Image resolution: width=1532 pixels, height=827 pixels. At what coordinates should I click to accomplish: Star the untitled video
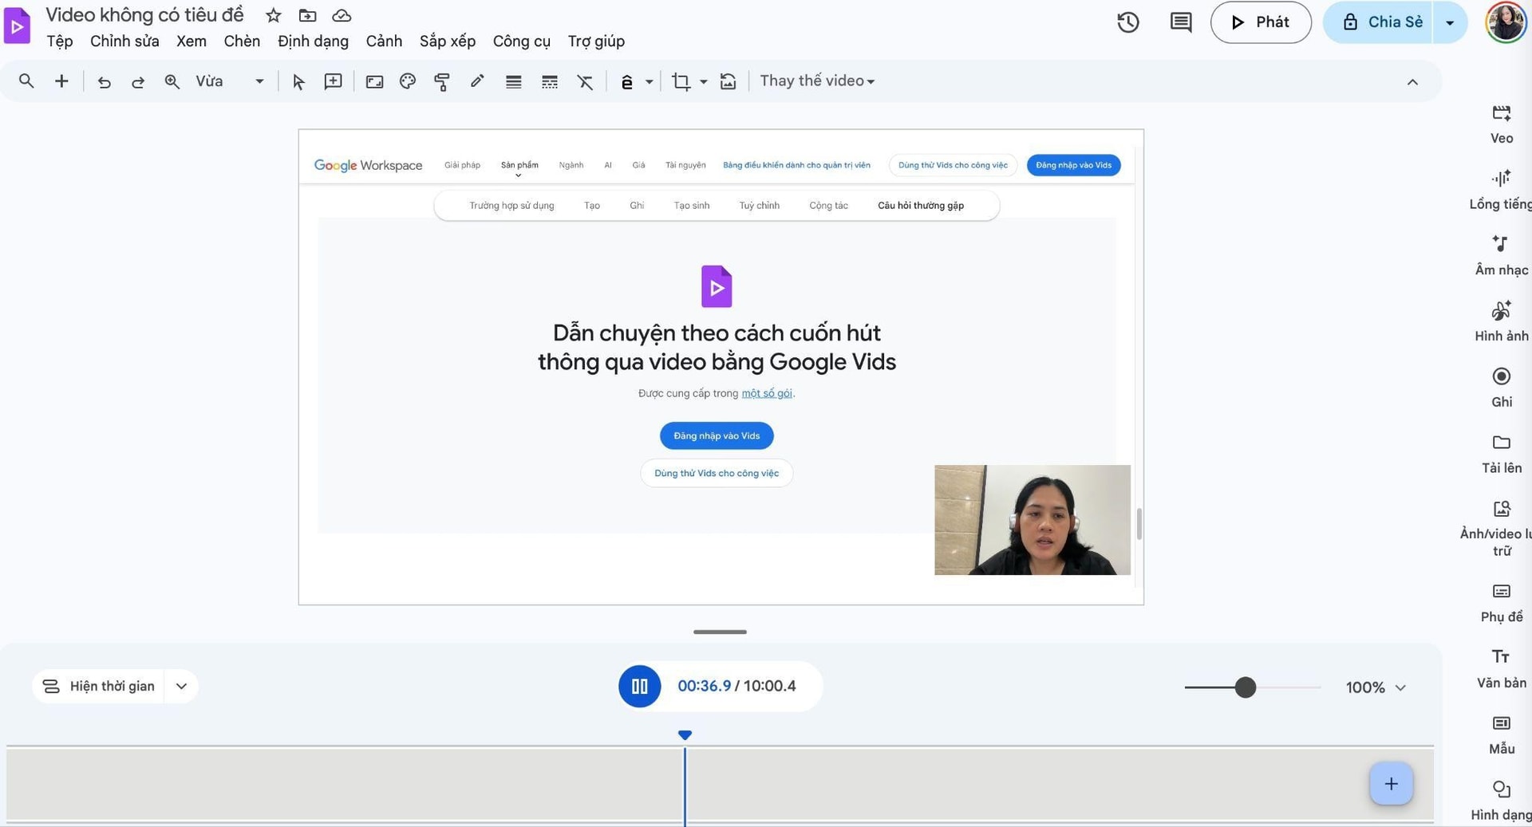(274, 15)
